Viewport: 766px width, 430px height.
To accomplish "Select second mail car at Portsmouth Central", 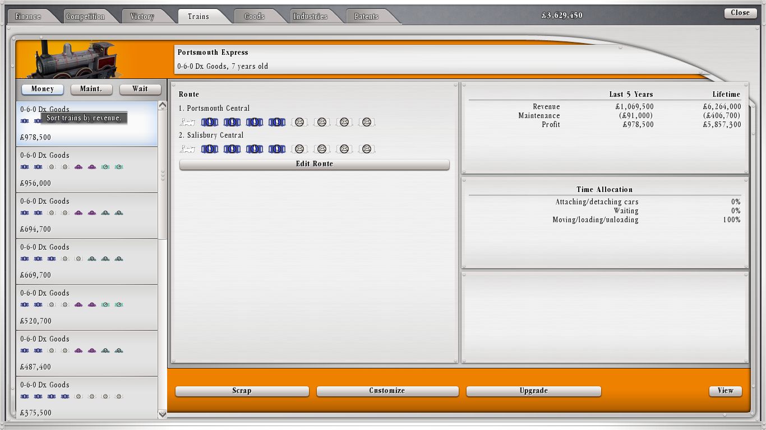I will (x=322, y=122).
